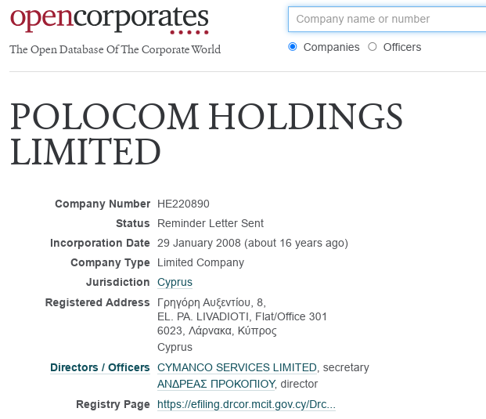View director ΑΝΔΡΕΑΣ ΠΡΟΚΟΠΙΟΥ profile
486x419 pixels.
tap(216, 384)
